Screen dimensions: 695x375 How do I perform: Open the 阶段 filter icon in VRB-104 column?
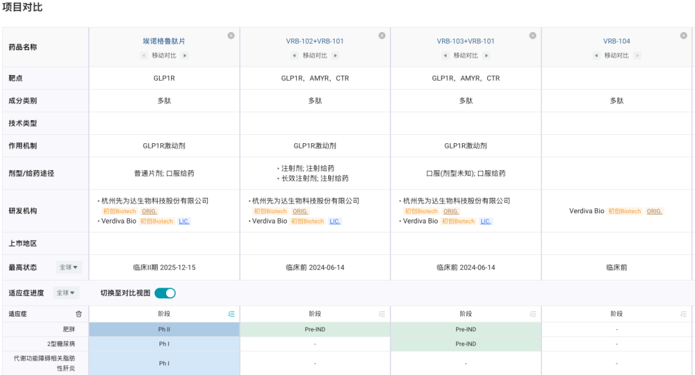pos(683,314)
